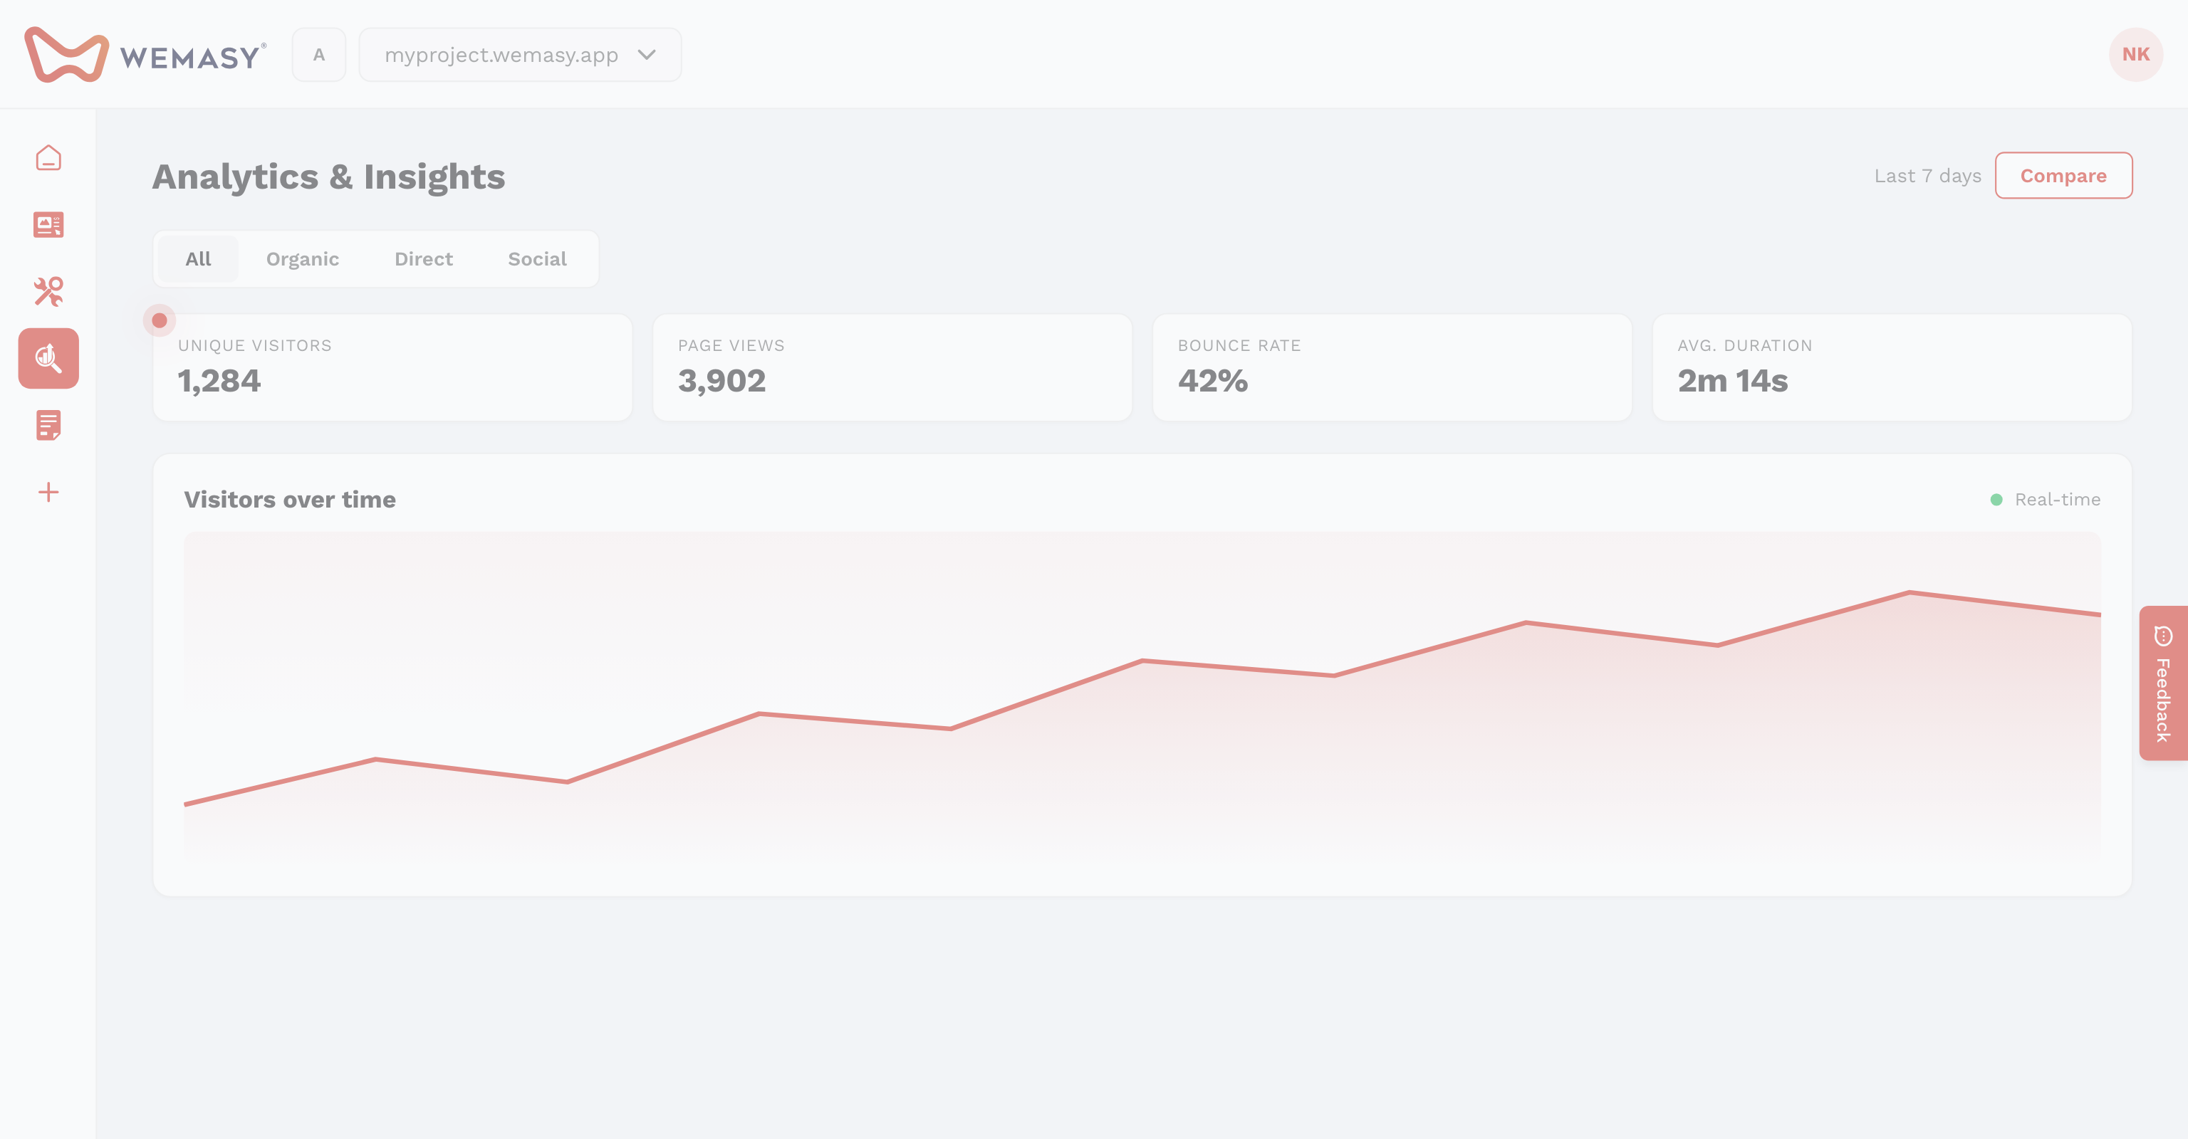The height and width of the screenshot is (1139, 2188).
Task: Click the 'Visitors over time' heading
Action: click(290, 499)
